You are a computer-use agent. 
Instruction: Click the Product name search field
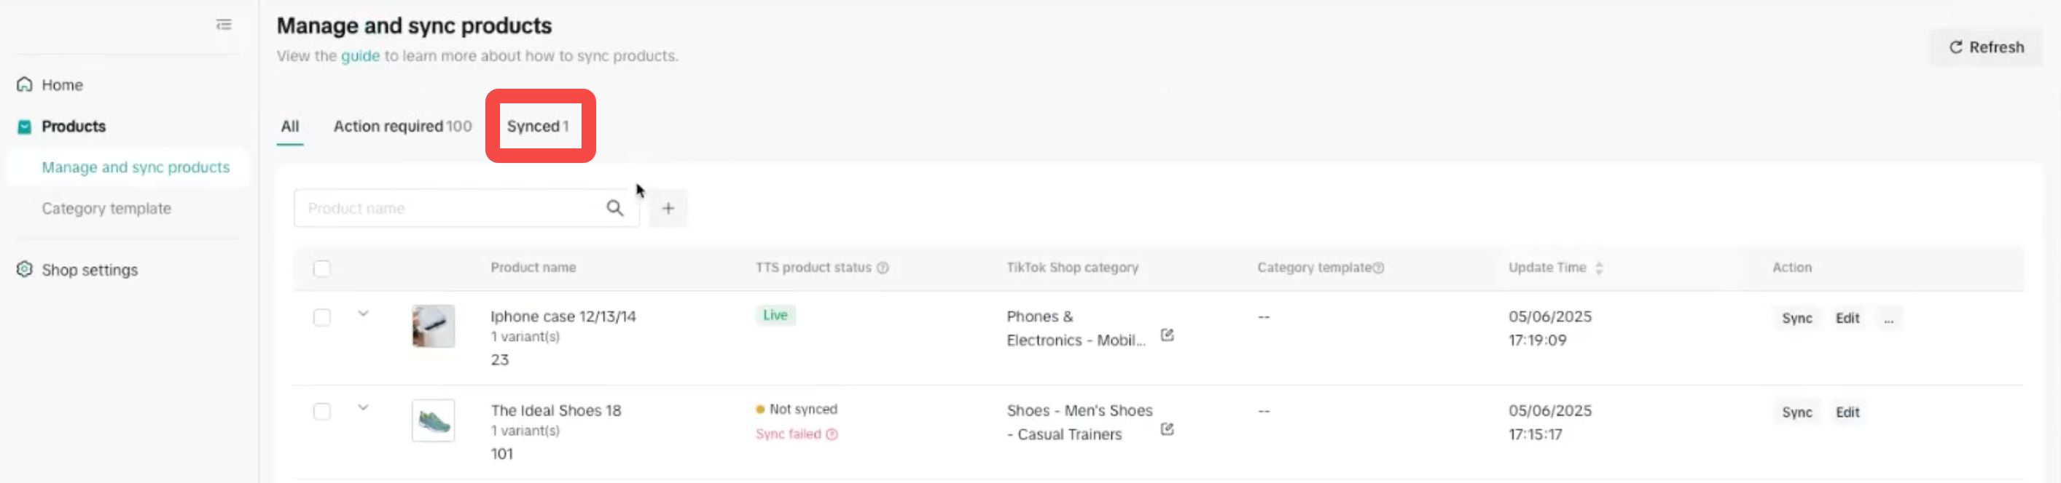[x=448, y=208]
